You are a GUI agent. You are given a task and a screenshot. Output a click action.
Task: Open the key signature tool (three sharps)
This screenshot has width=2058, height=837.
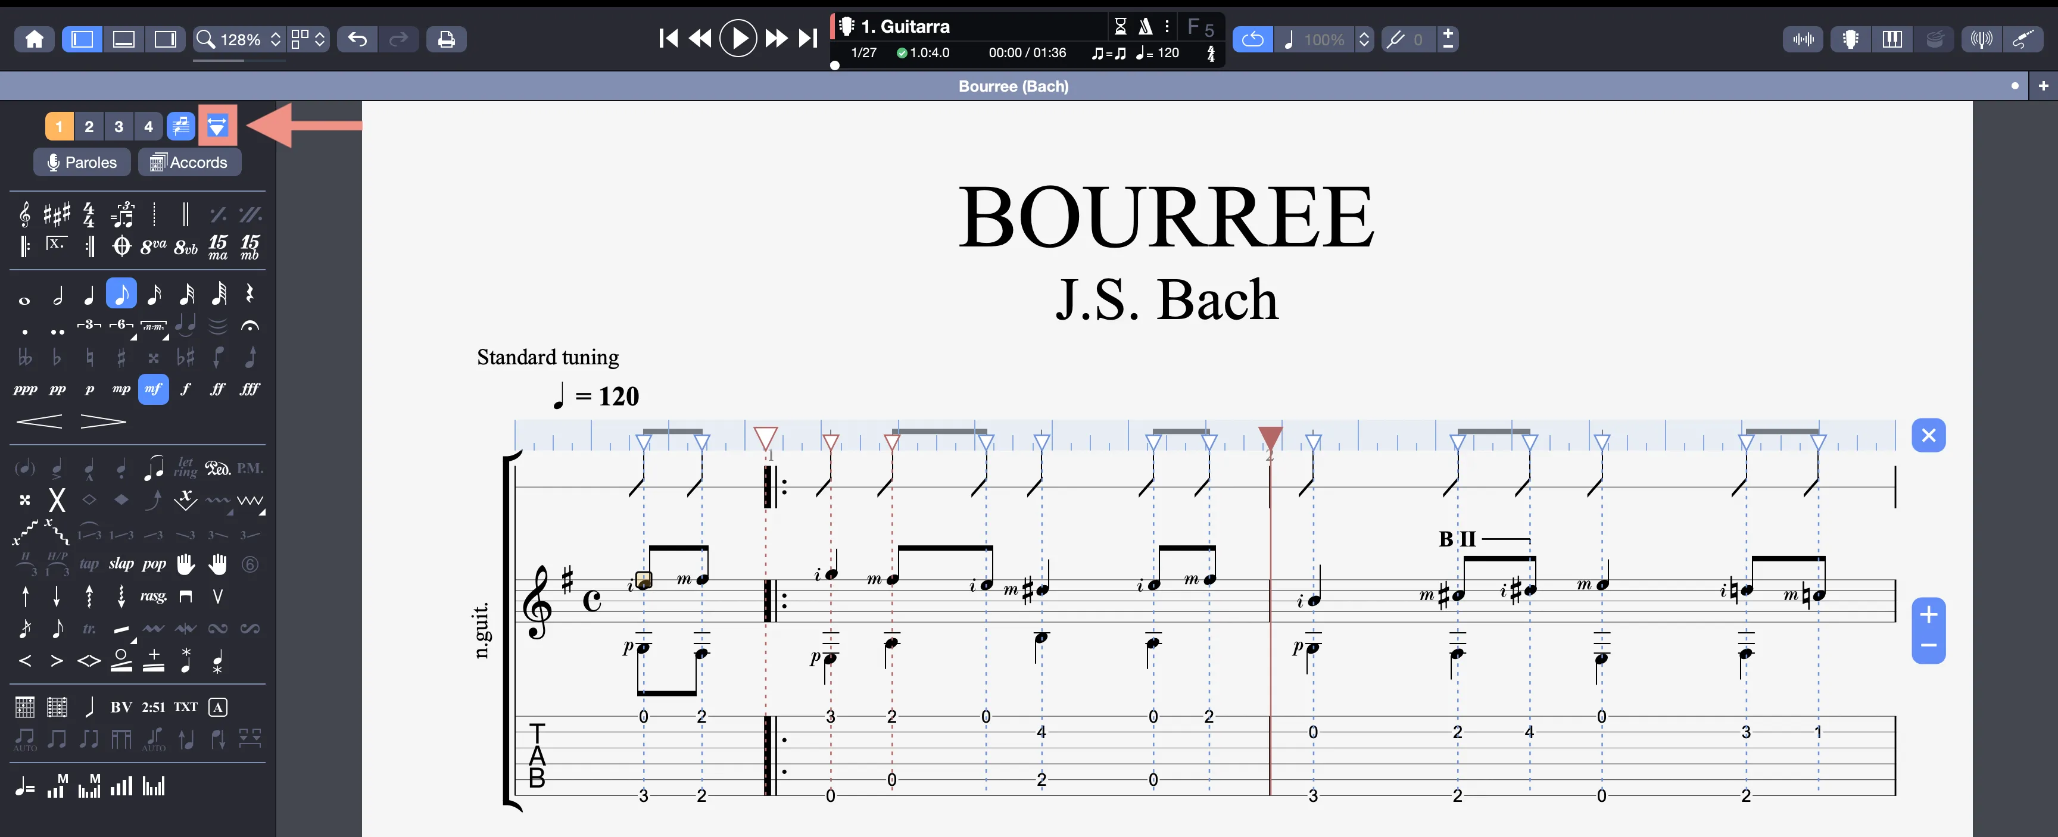57,214
